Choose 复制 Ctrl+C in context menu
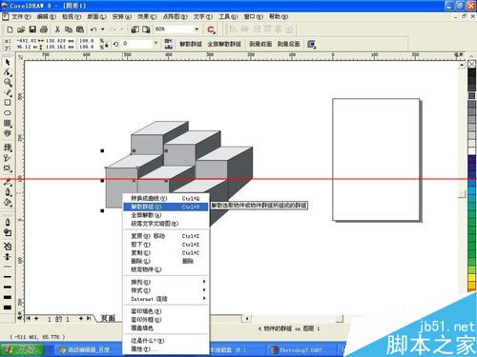This screenshot has width=477, height=357. coord(165,253)
